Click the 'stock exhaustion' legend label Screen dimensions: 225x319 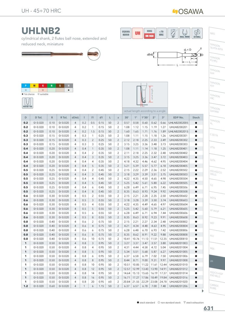coord(195,303)
